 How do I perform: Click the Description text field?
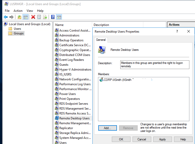[x=155, y=65]
